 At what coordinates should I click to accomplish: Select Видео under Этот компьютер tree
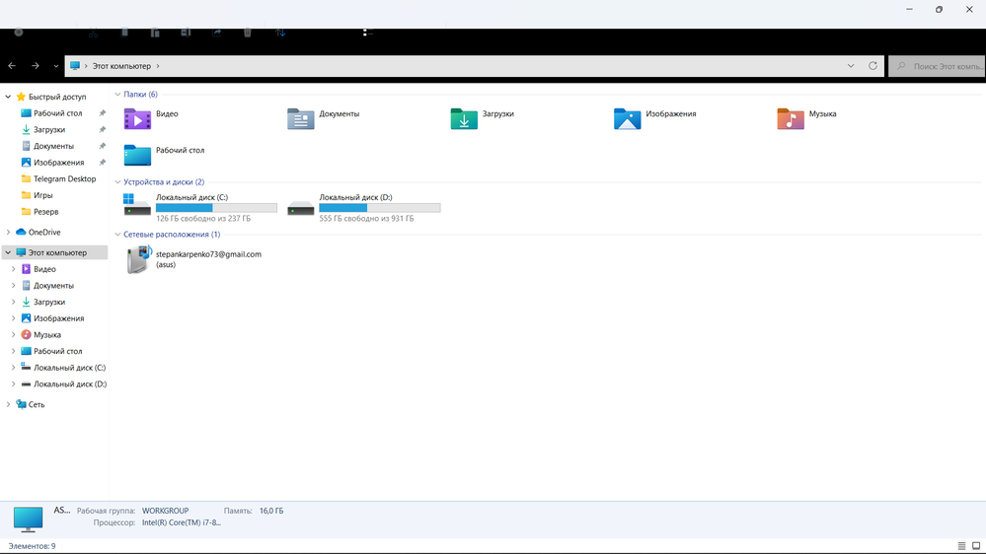tap(44, 269)
